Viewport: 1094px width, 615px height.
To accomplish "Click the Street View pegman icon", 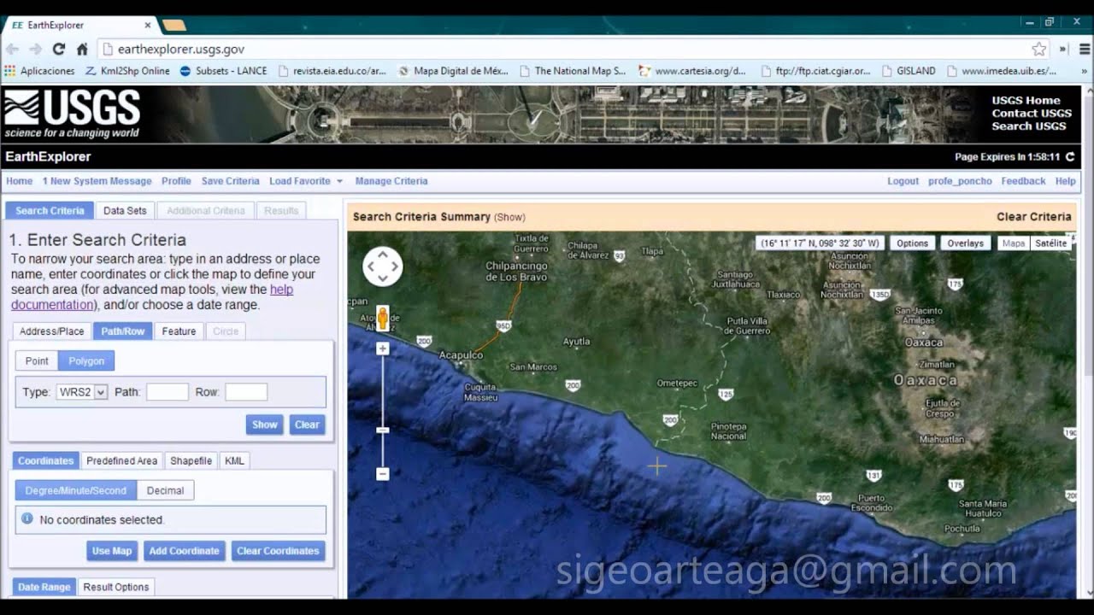I will click(383, 318).
